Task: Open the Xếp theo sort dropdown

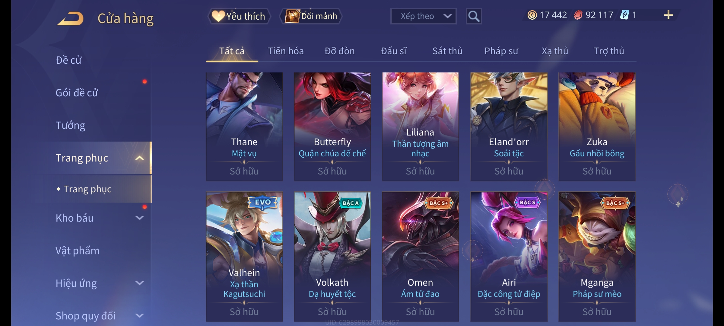Action: 423,16
